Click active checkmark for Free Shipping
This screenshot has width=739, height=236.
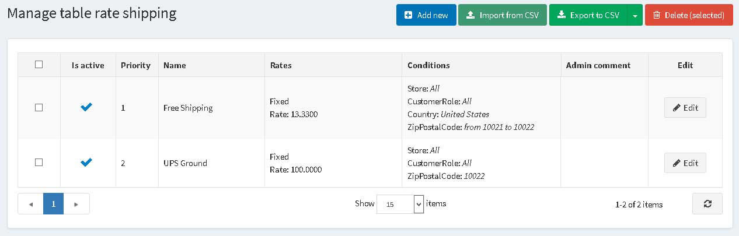point(86,107)
